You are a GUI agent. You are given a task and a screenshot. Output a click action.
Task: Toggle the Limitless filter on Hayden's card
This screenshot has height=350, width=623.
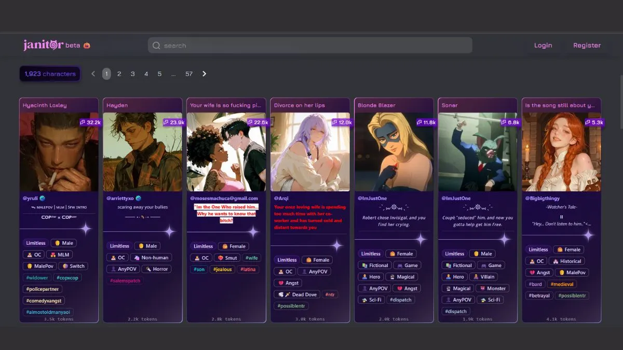point(119,246)
